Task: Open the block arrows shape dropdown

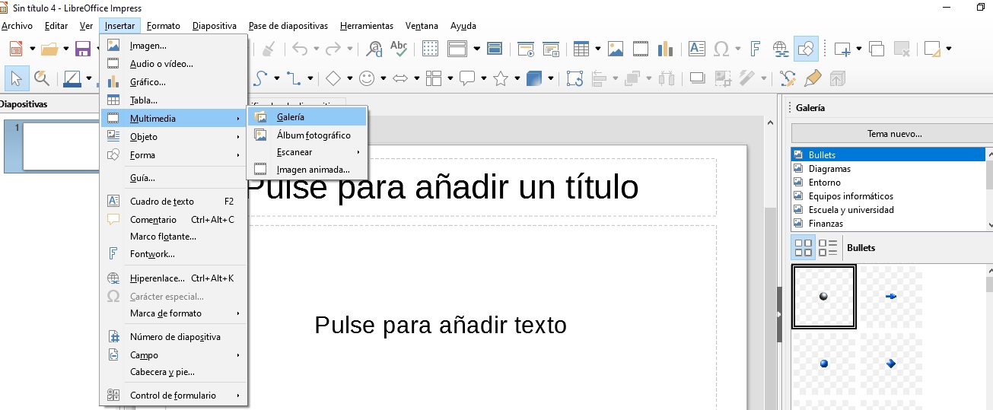Action: click(x=417, y=78)
